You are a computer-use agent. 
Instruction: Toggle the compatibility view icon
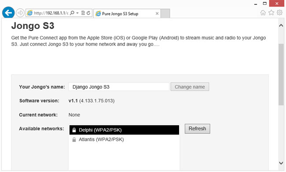pos(83,13)
